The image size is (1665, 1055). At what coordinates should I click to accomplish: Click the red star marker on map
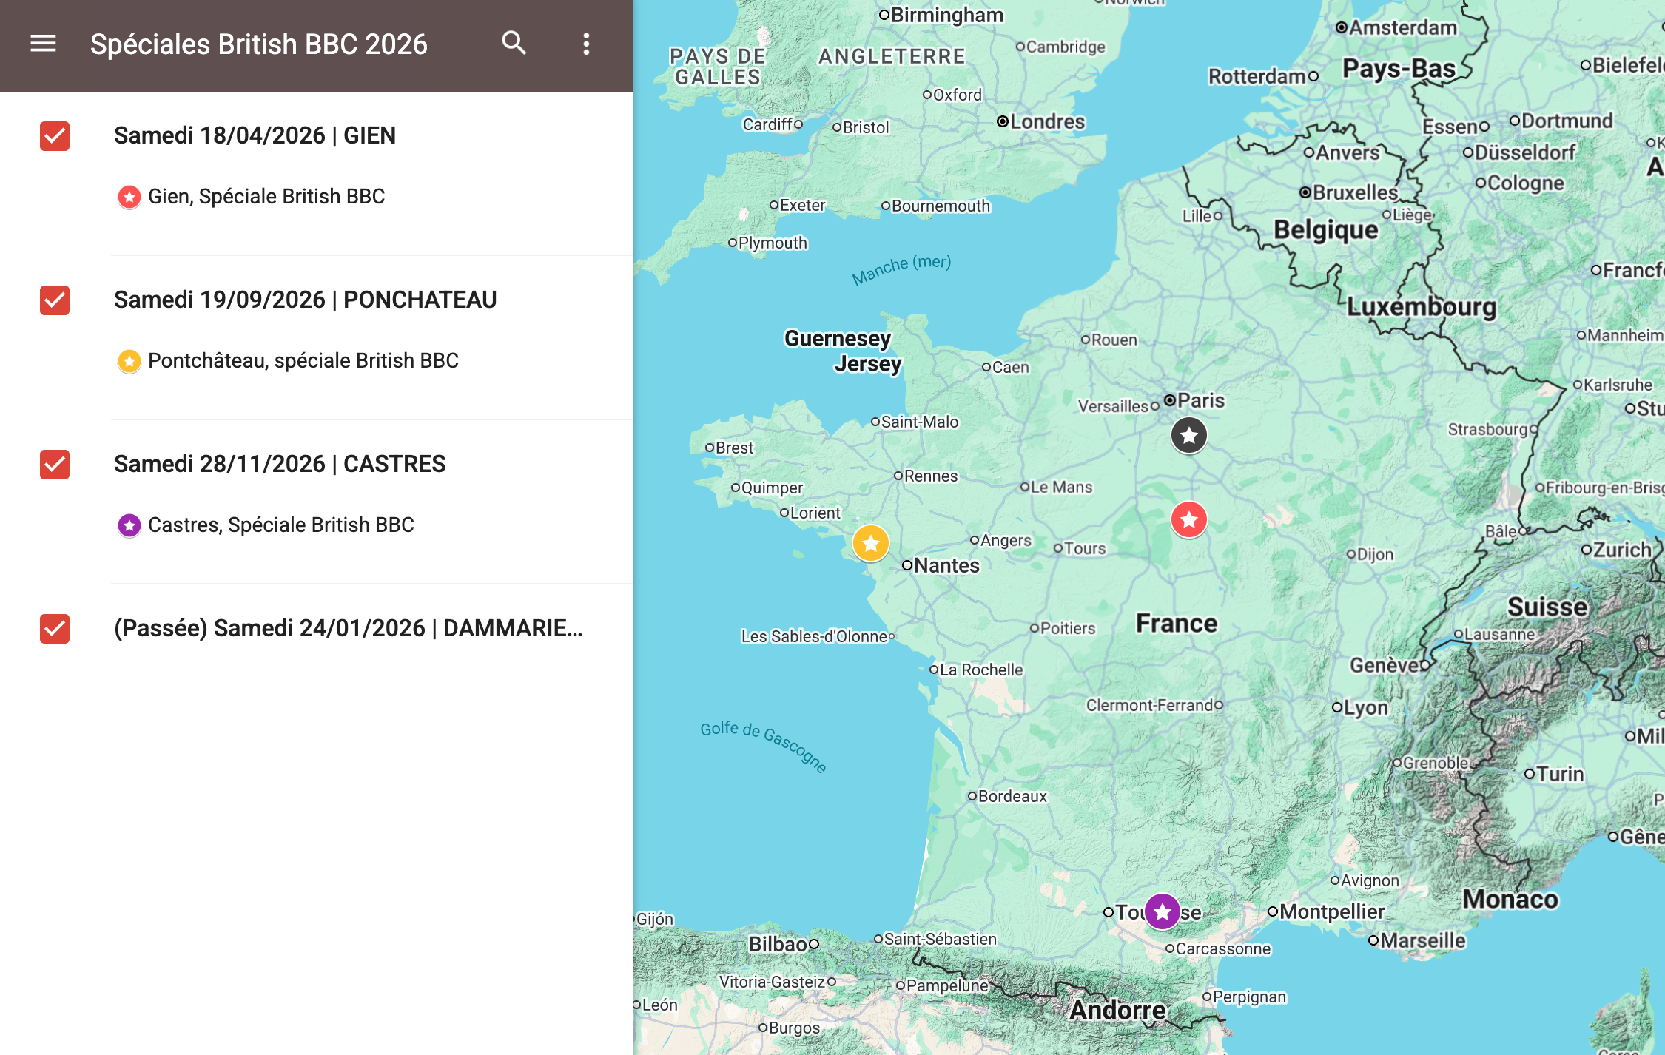(1188, 519)
